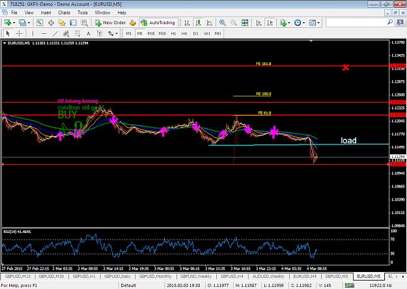
Task: Switch to the AUDUSD,Weekly chart tab
Action: pos(268,277)
